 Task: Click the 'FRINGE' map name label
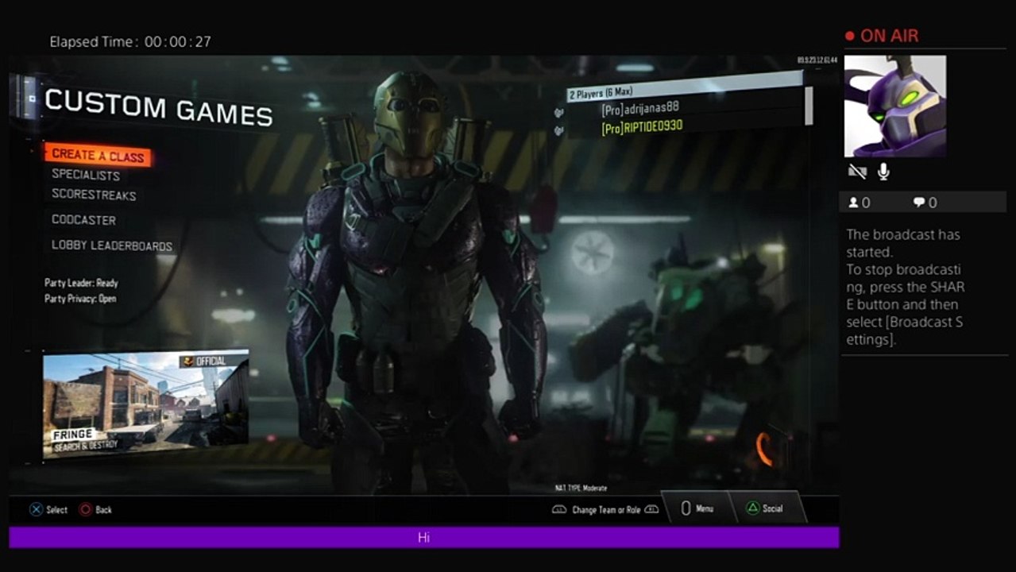pyautogui.click(x=72, y=435)
